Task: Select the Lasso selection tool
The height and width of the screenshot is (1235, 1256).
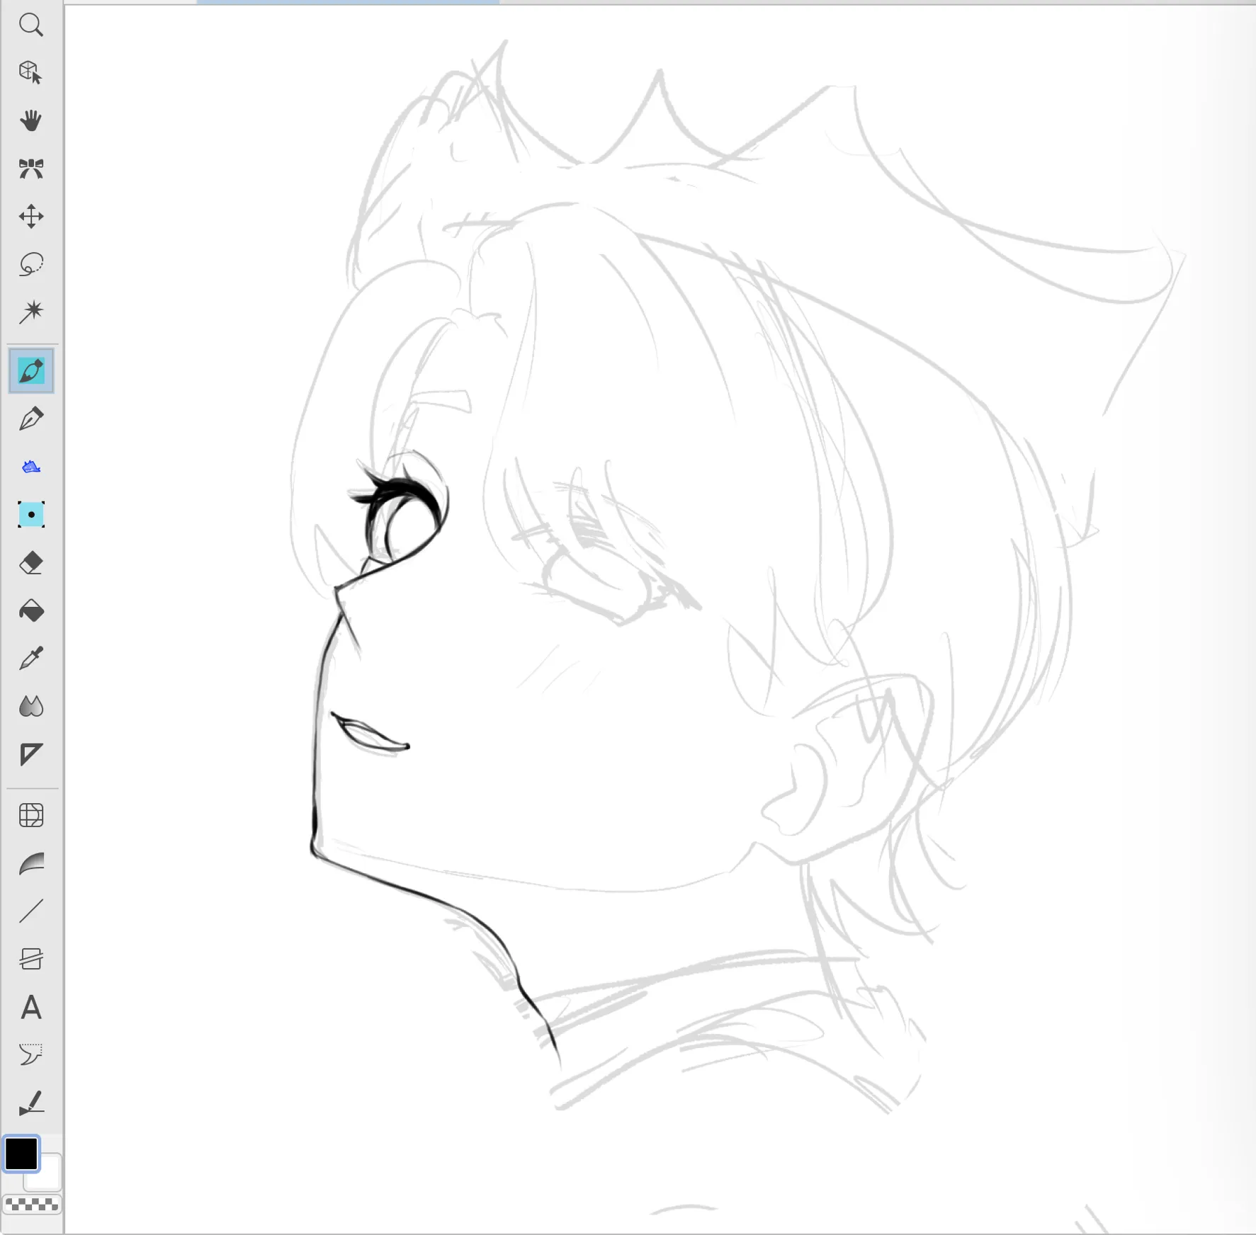Action: (31, 264)
